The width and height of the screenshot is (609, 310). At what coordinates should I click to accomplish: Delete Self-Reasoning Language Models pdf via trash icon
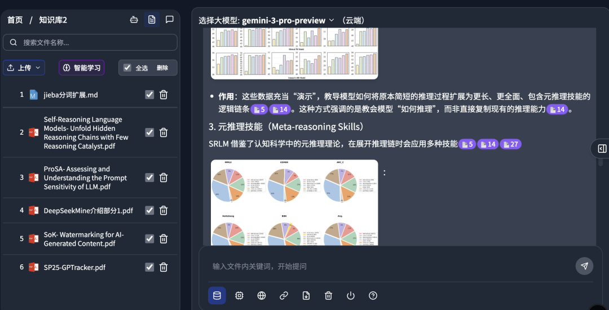tap(164, 132)
